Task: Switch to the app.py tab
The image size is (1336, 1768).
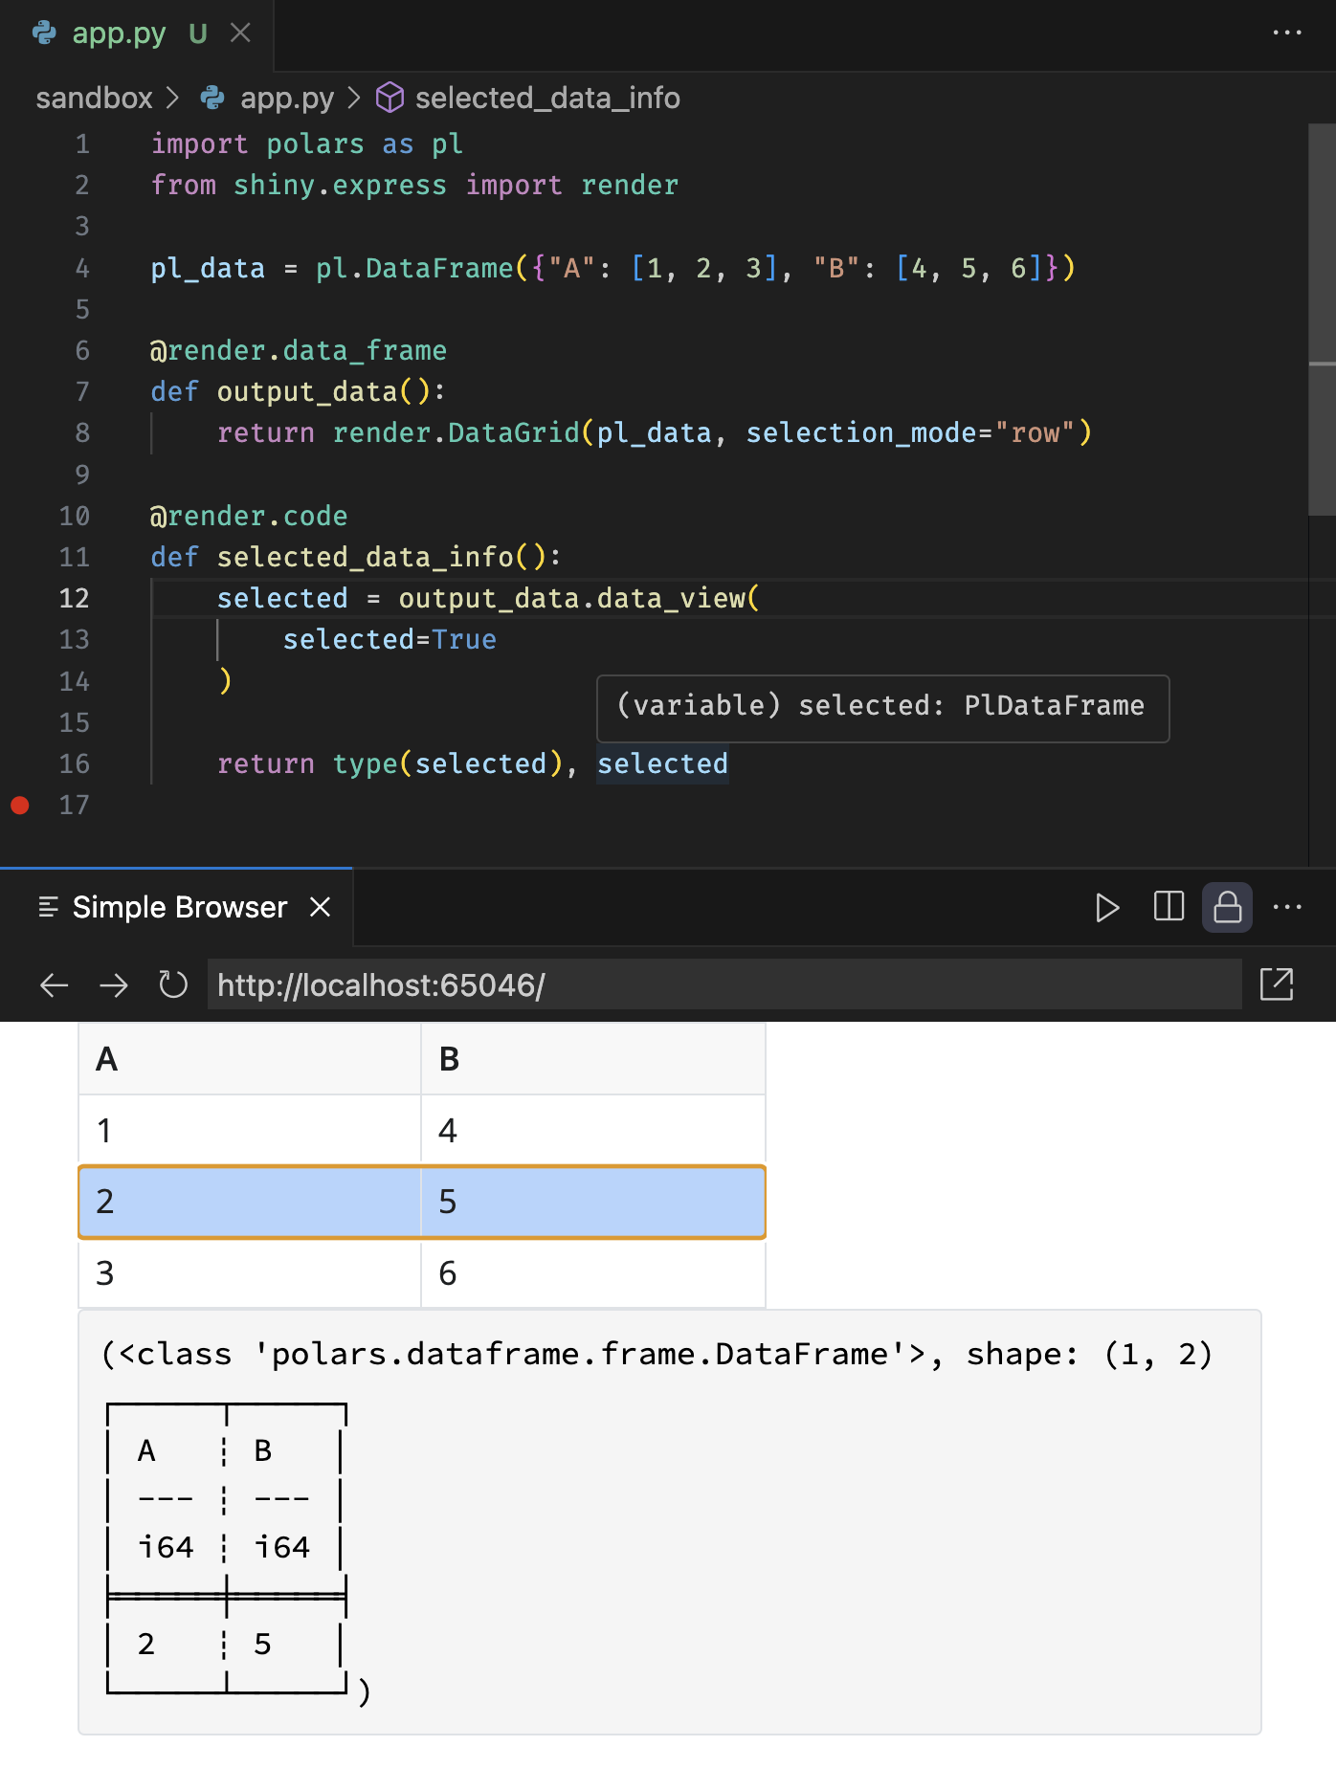Action: (x=118, y=33)
